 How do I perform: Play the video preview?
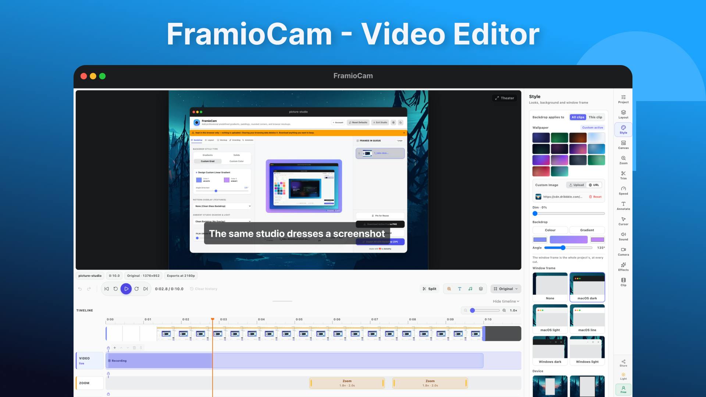pos(126,289)
